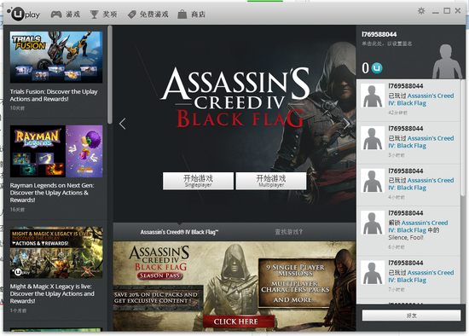
Task: Show next game with right arrow
Action: pos(347,124)
